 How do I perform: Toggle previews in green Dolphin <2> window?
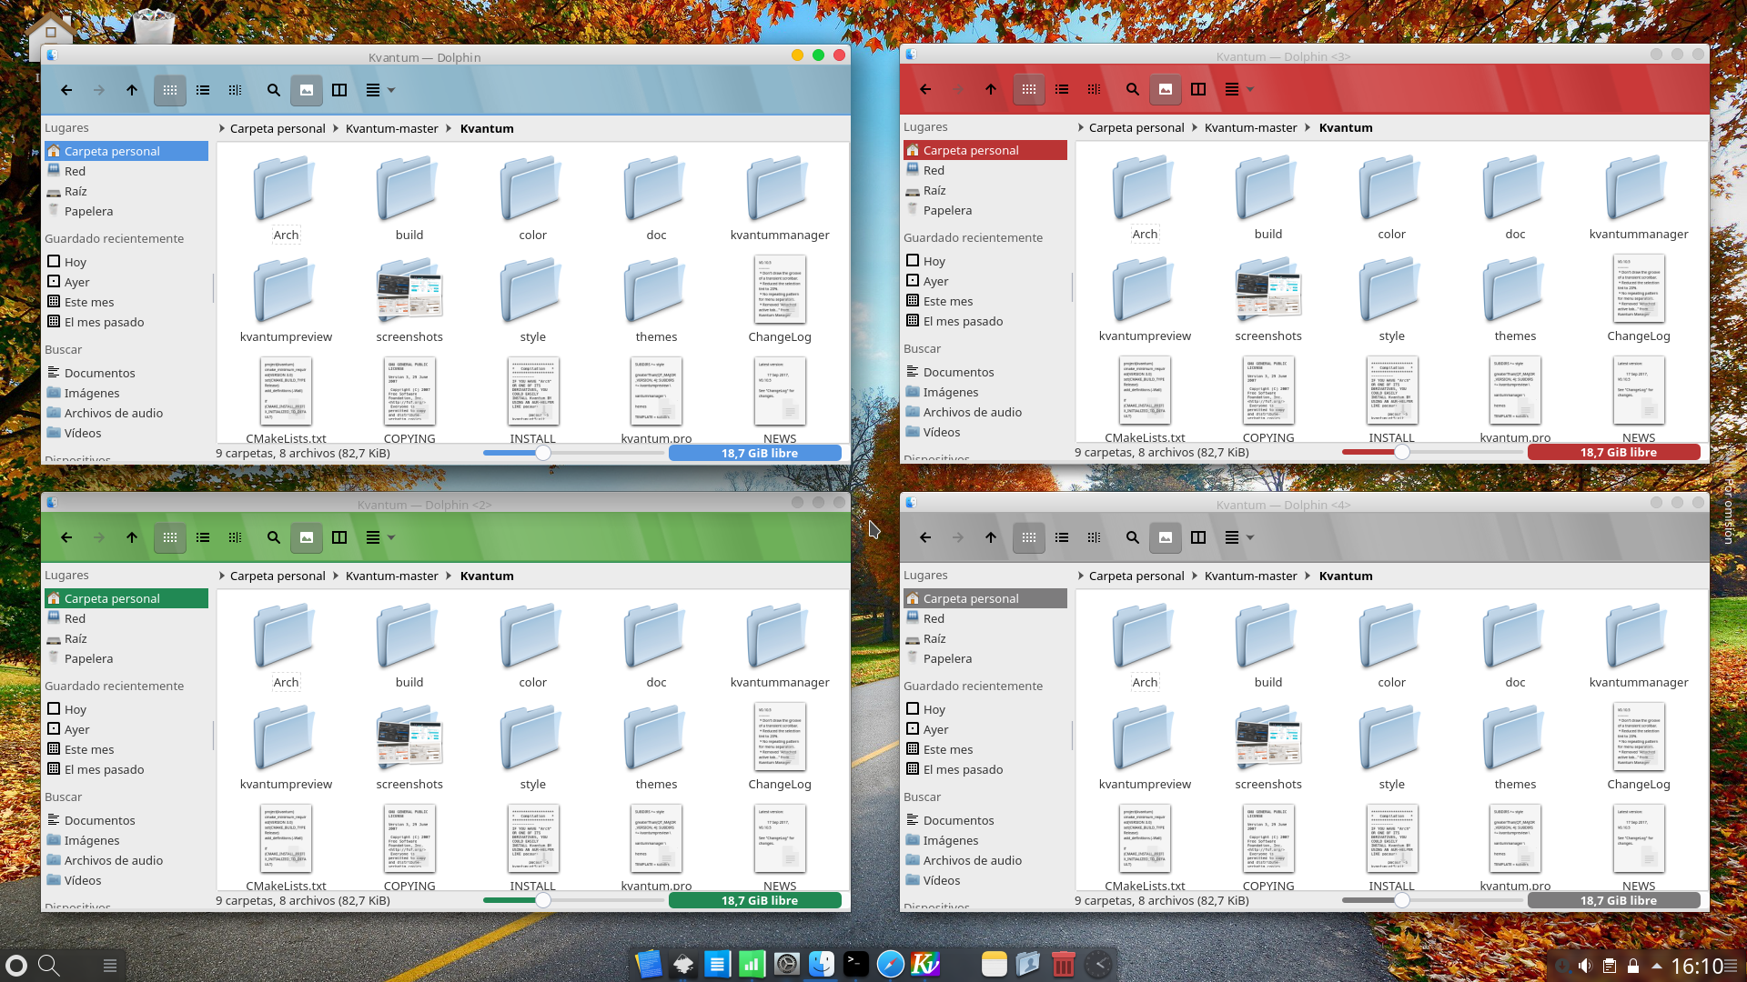click(307, 537)
